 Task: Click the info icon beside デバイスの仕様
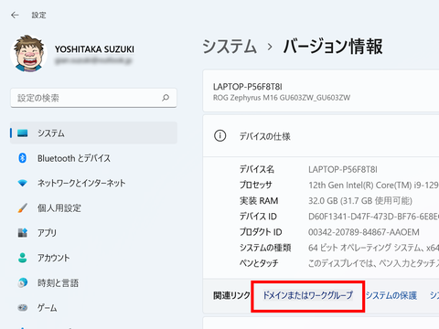(x=219, y=136)
